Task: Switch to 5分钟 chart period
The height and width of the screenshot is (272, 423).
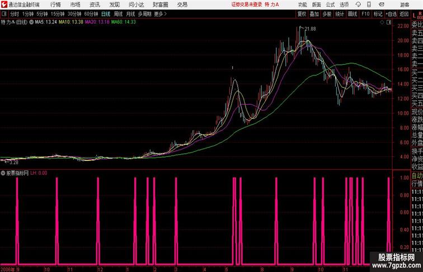Action: (42, 14)
